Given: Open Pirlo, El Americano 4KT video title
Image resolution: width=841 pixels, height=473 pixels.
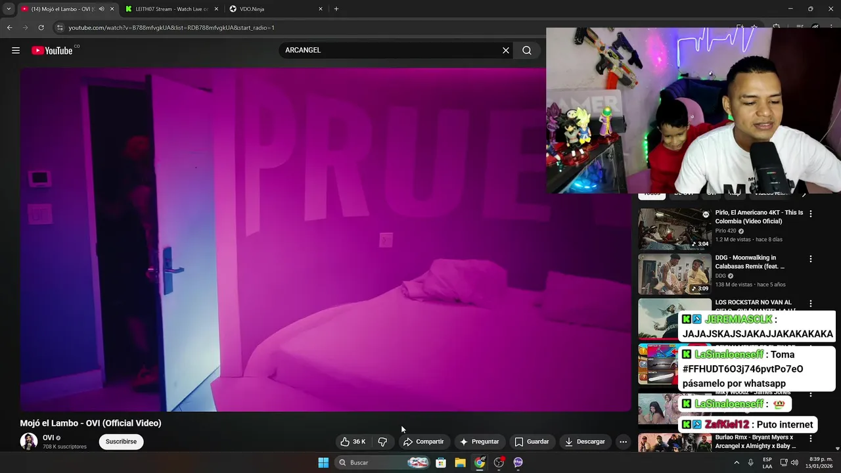Looking at the screenshot, I should 759,217.
